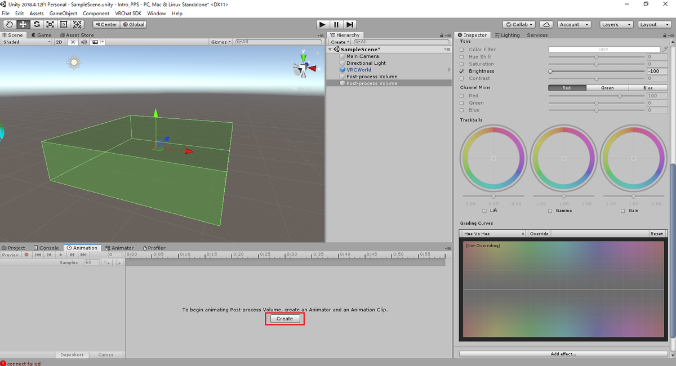Go to next animation keyframe
Screen dimensions: 676x366
(72, 255)
